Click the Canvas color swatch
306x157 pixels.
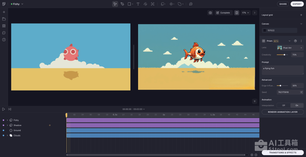click(265, 30)
